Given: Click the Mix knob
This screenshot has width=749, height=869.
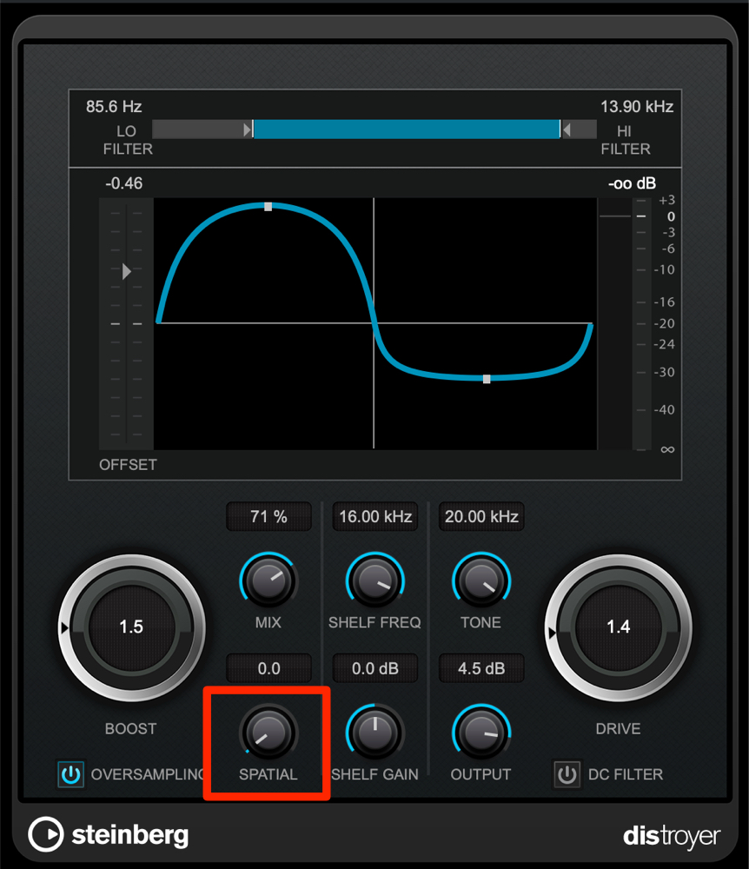Looking at the screenshot, I should (x=268, y=581).
